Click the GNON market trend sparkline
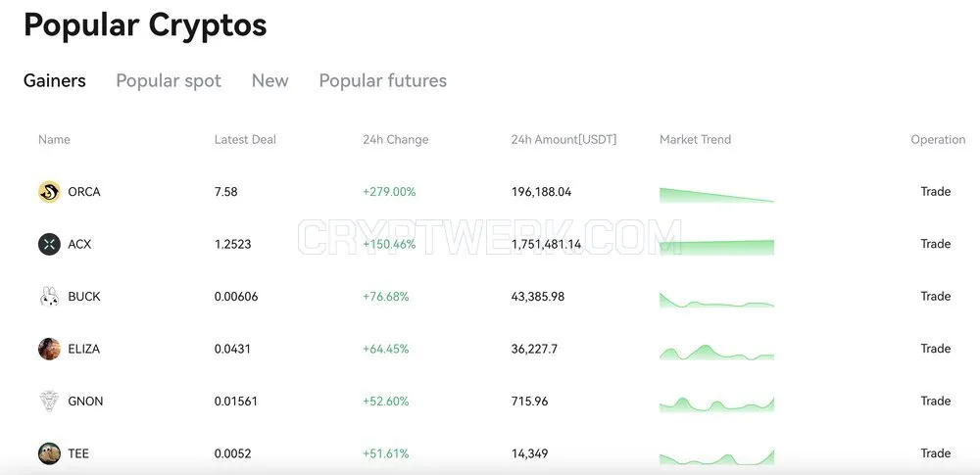Image resolution: width=980 pixels, height=475 pixels. coord(716,404)
